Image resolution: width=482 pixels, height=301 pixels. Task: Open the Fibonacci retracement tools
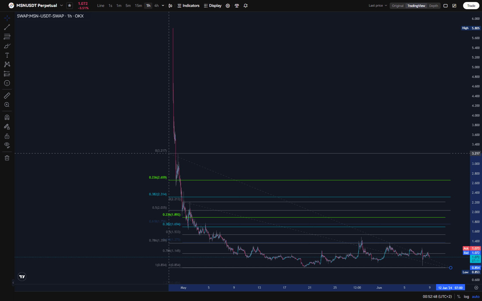point(7,37)
